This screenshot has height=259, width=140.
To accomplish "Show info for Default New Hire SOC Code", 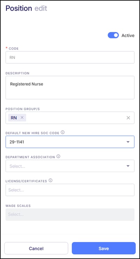I will pos(63,132).
